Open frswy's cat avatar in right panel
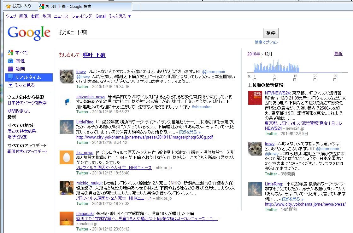 (x=255, y=149)
